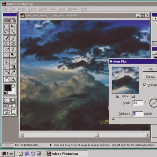
Task: Select the History Brush tool
Action: (x=13, y=44)
